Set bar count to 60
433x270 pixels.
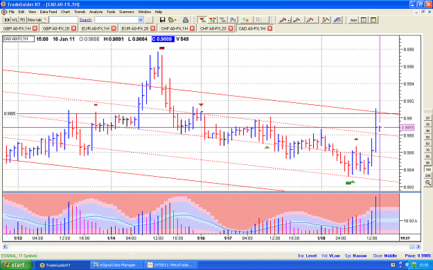coord(427,144)
